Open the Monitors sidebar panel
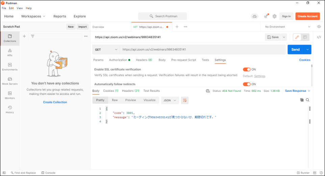 [x=10, y=95]
